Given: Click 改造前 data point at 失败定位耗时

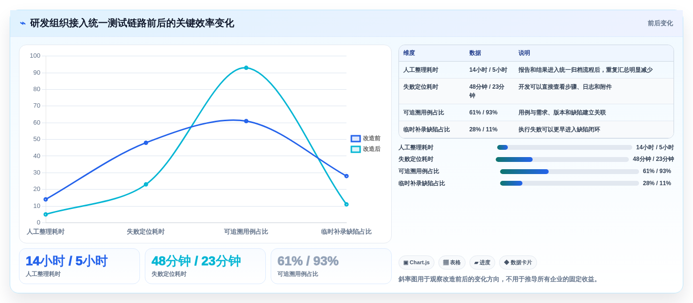Looking at the screenshot, I should [146, 143].
